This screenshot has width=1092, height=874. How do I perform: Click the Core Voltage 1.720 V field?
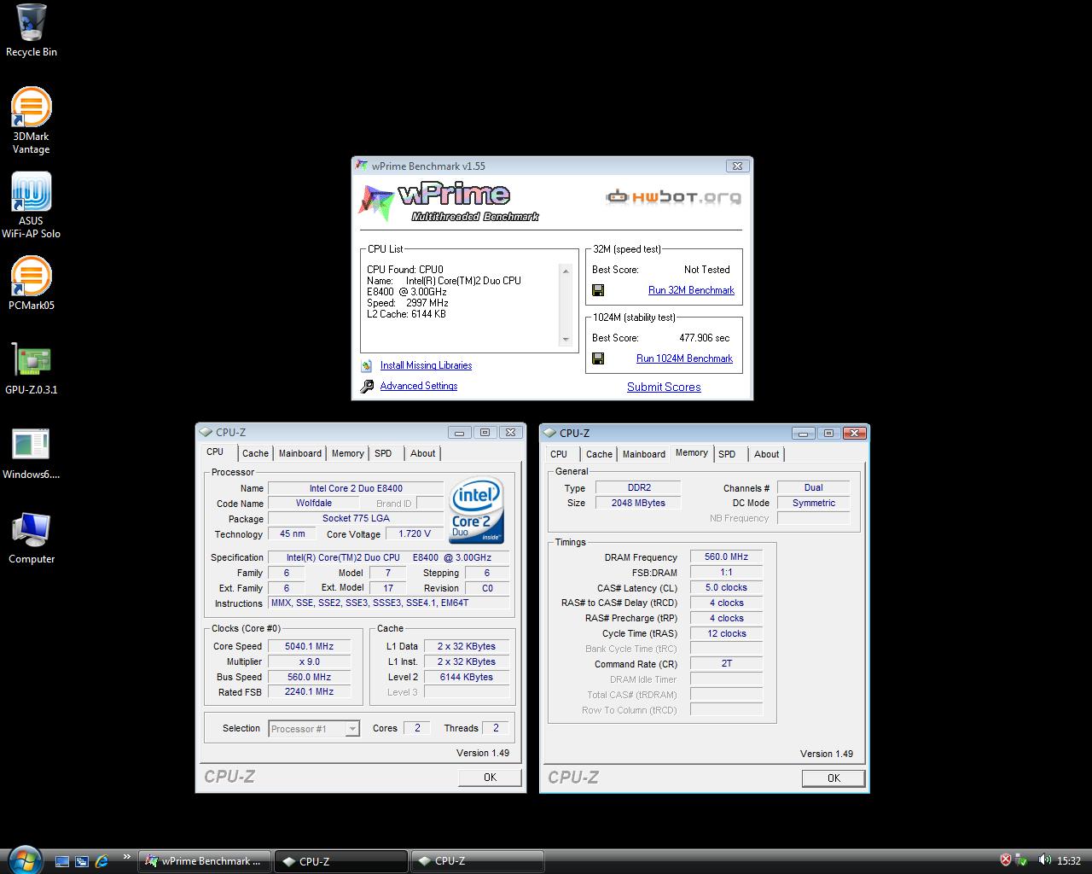pos(415,533)
